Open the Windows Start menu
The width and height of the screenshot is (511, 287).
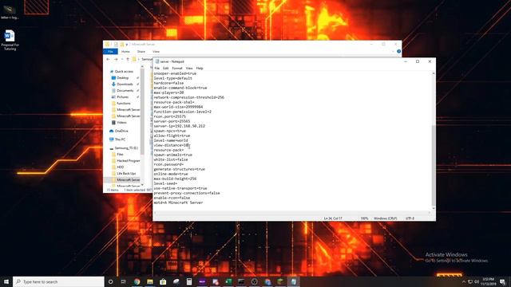[x=6, y=281]
